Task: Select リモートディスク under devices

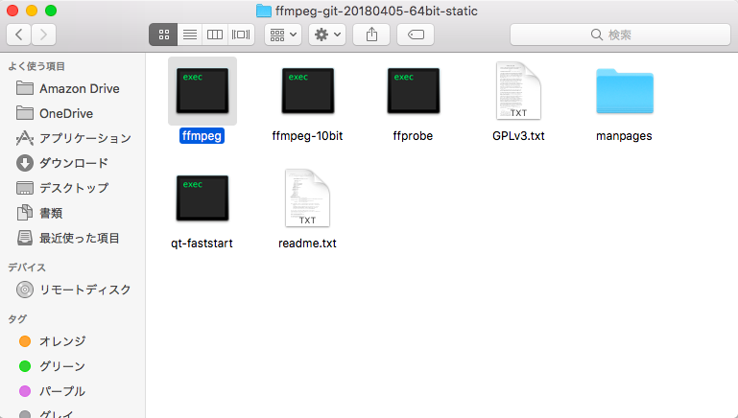Action: tap(73, 290)
